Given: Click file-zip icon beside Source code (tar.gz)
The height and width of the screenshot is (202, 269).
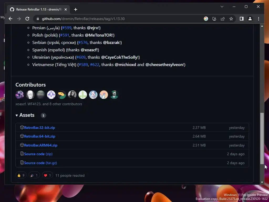Looking at the screenshot, I should pyautogui.click(x=22, y=163).
